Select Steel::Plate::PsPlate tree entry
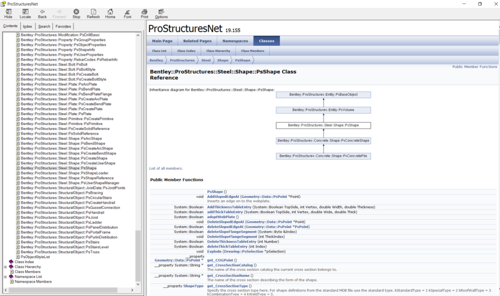500x296 pixels. coord(56,114)
